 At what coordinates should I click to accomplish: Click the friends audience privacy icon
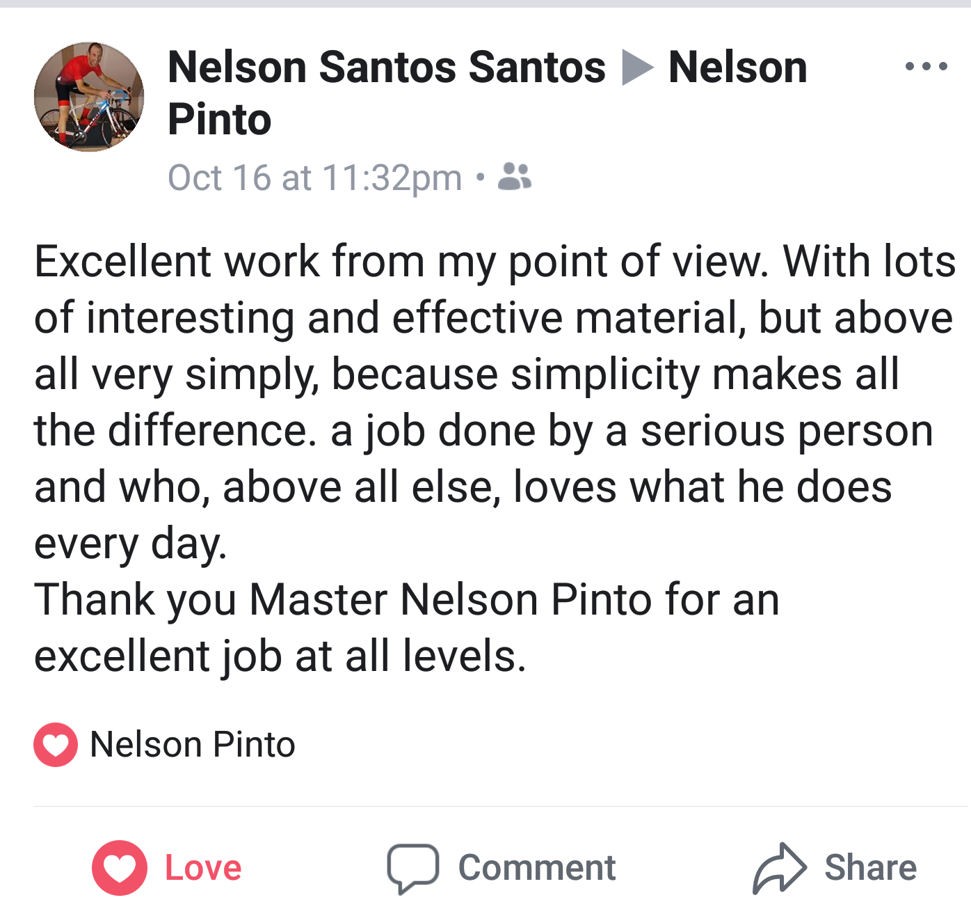tap(515, 177)
